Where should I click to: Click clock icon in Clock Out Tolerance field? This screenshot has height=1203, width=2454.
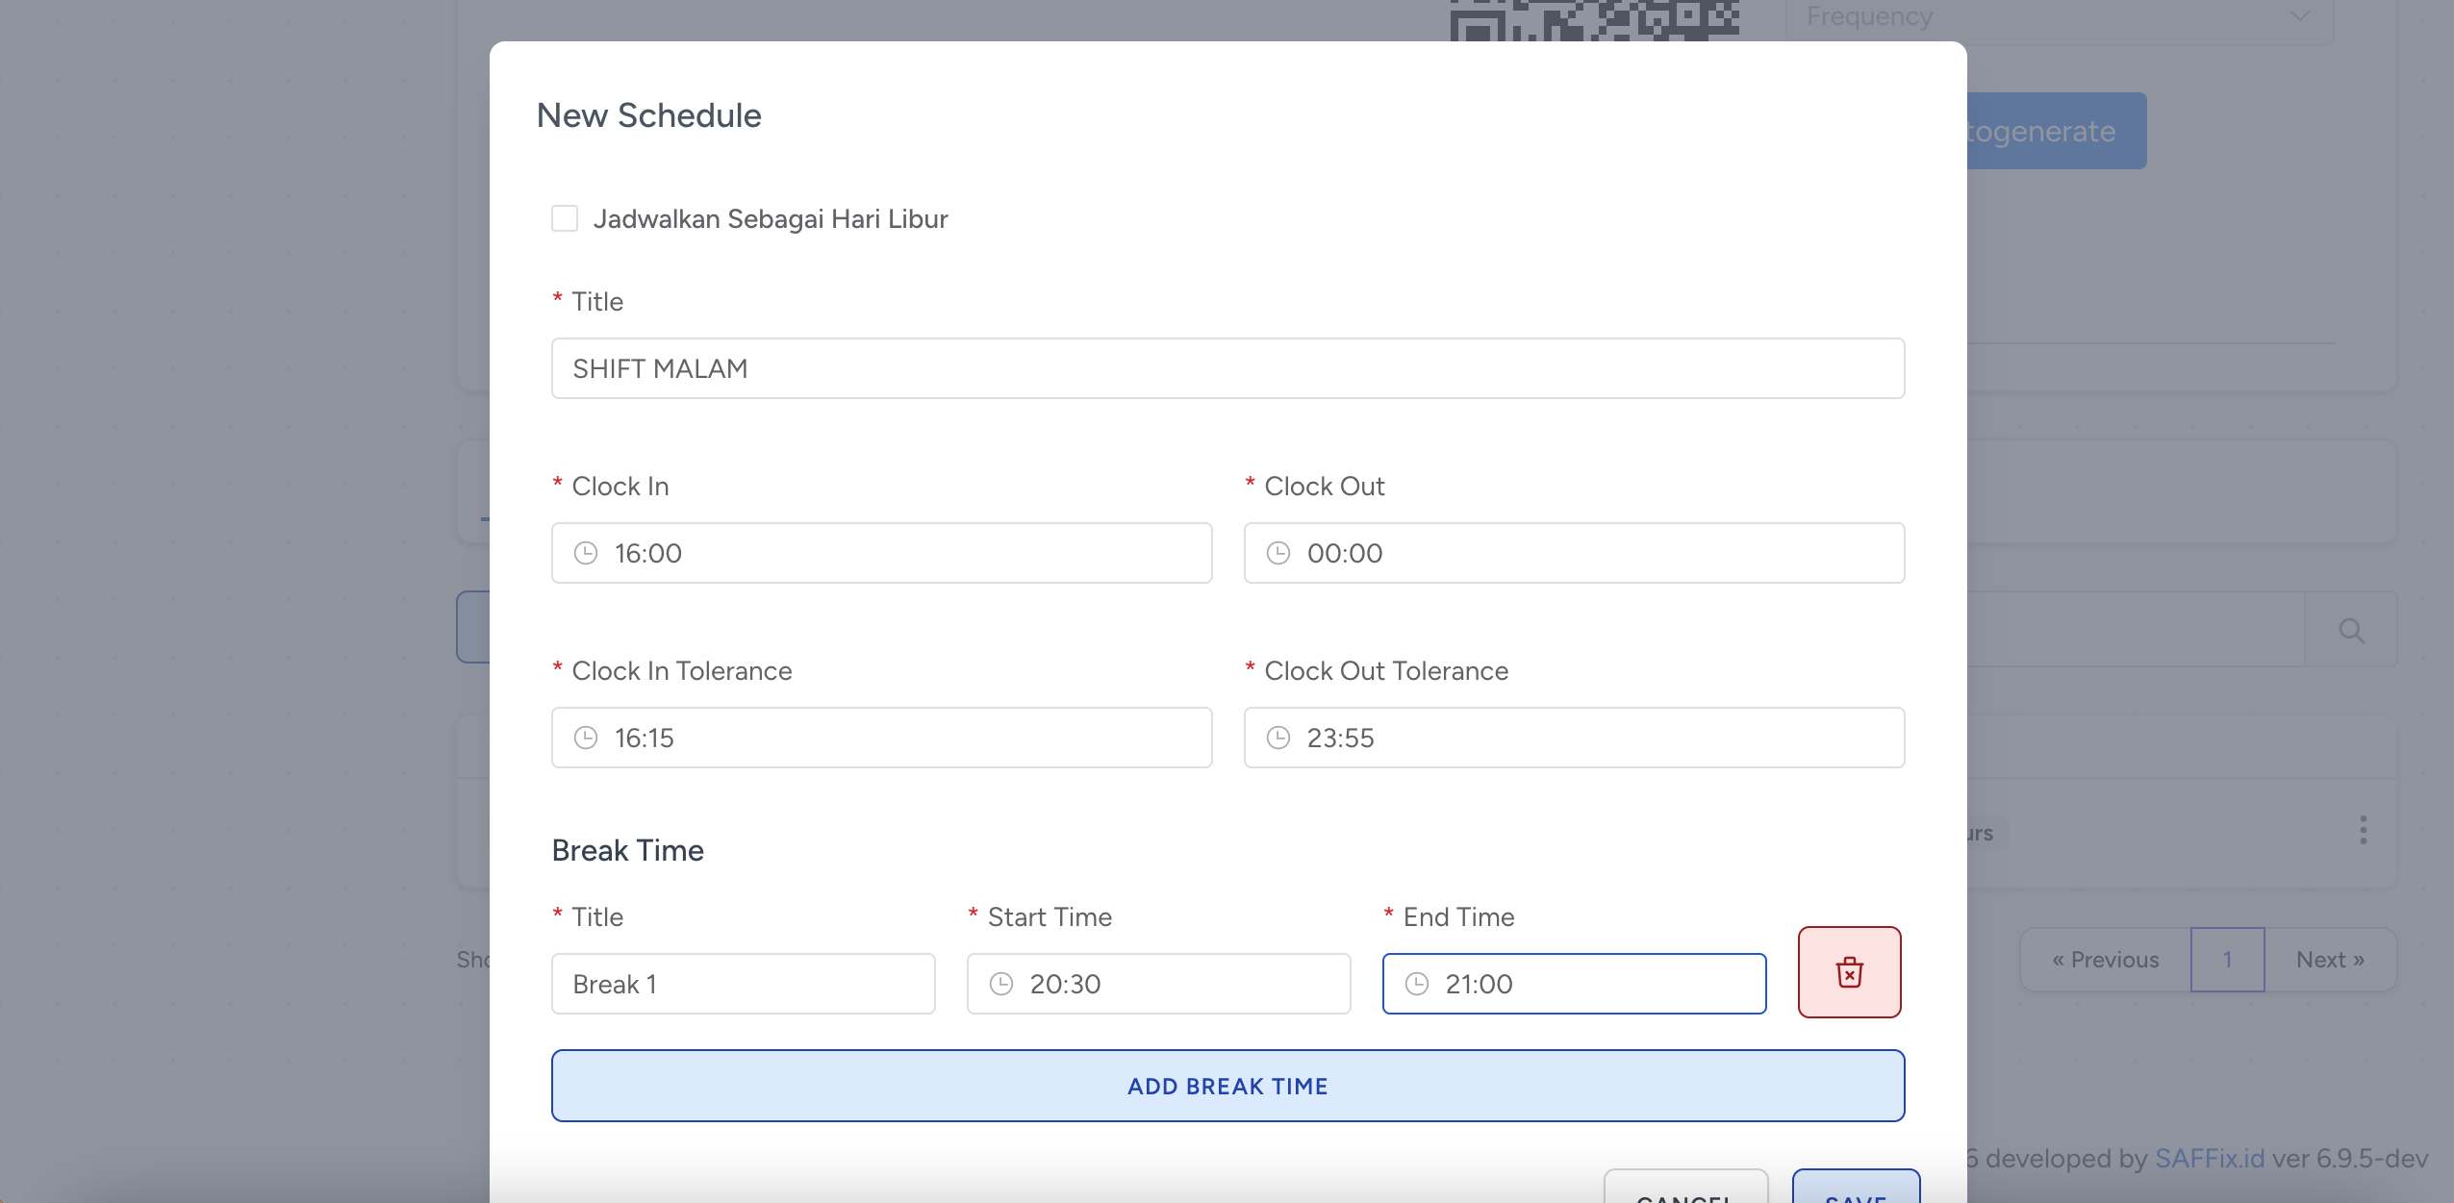click(x=1278, y=738)
